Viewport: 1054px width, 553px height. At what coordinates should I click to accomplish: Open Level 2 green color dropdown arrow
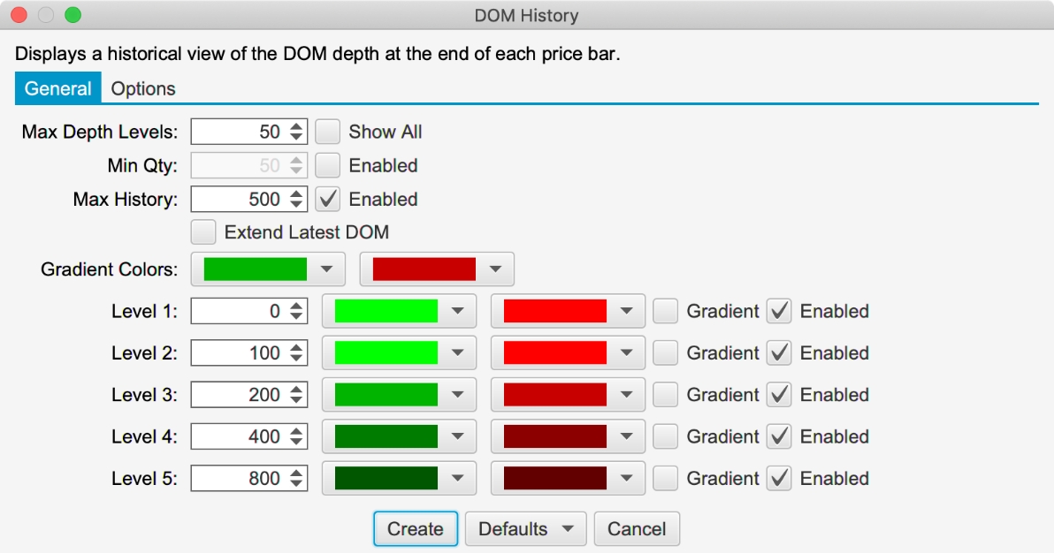click(458, 352)
